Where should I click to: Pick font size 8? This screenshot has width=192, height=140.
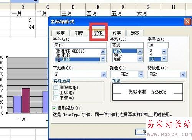[x=155, y=51]
